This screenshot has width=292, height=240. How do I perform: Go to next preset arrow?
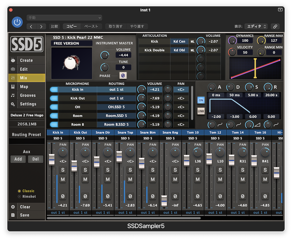41,27
